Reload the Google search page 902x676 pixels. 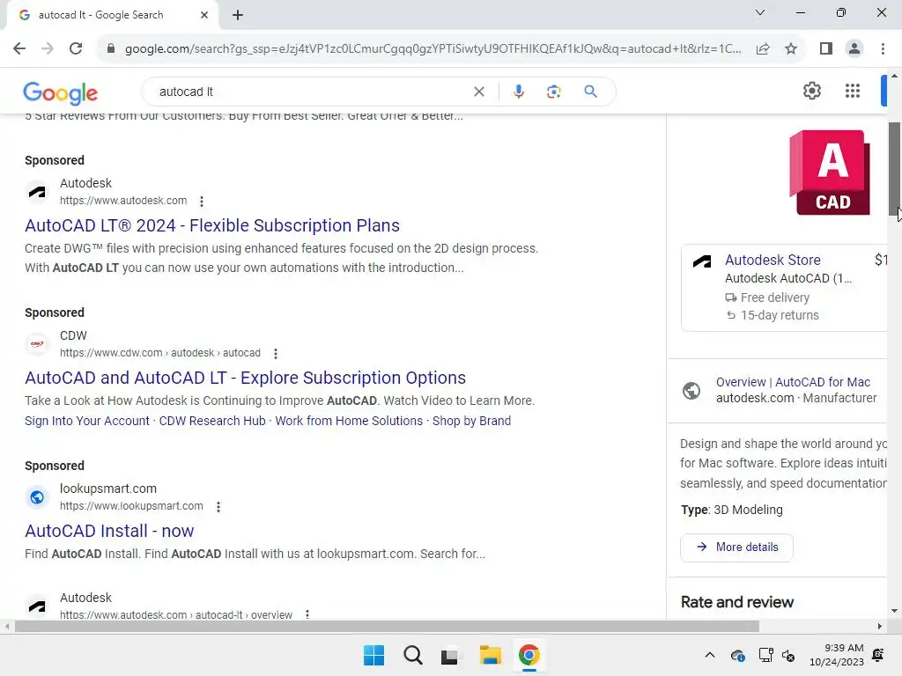tap(76, 49)
